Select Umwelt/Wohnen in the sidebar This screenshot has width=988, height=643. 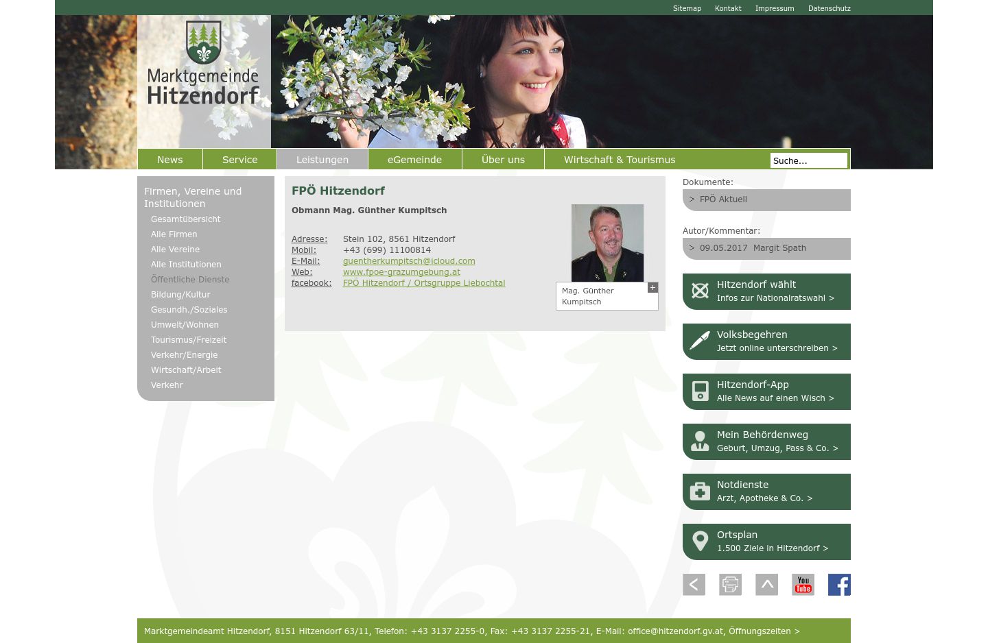pos(185,325)
